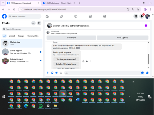Screen dimensions: 154x115
Task: Open the account profile picture menu
Action: click(148, 16)
